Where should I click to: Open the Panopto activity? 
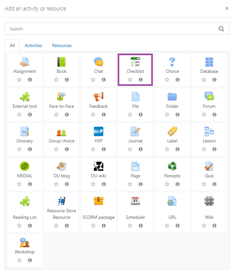172,170
